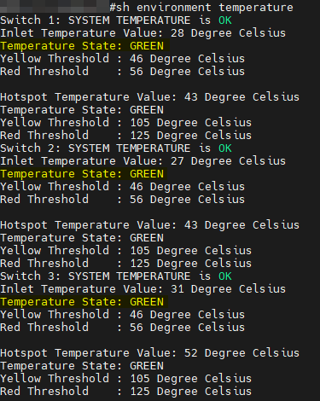The height and width of the screenshot is (401, 320).
Task: Click green OK status for Switch 3
Action: [225, 276]
